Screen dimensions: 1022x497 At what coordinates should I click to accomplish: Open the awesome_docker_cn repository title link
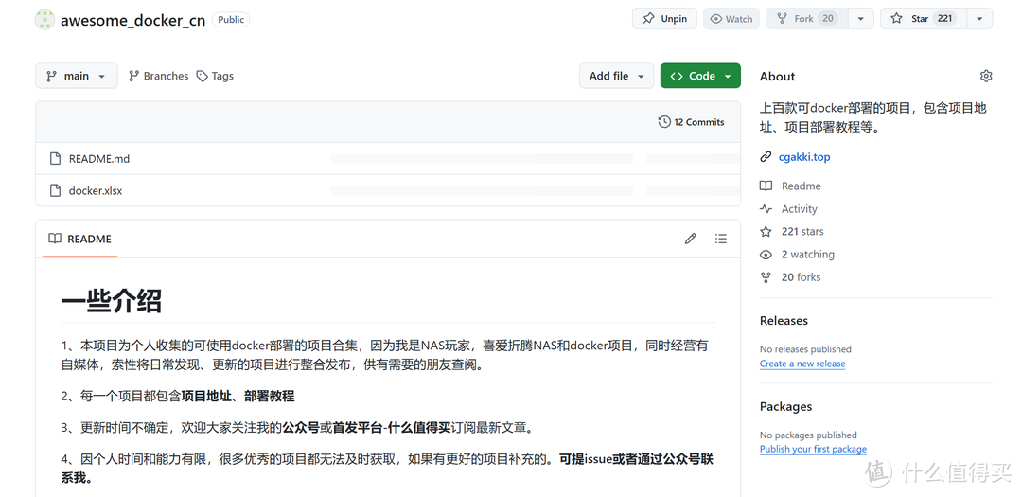tap(133, 20)
